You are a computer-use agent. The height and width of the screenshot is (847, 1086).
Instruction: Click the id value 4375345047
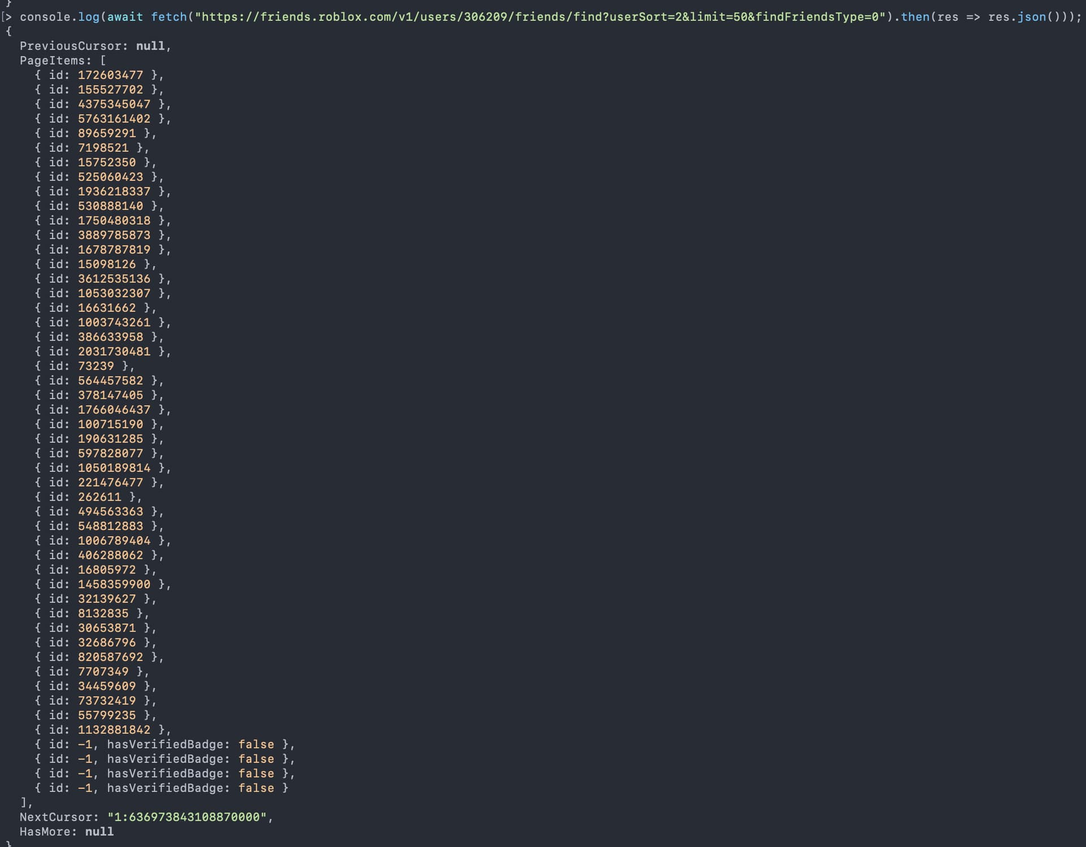coord(114,105)
